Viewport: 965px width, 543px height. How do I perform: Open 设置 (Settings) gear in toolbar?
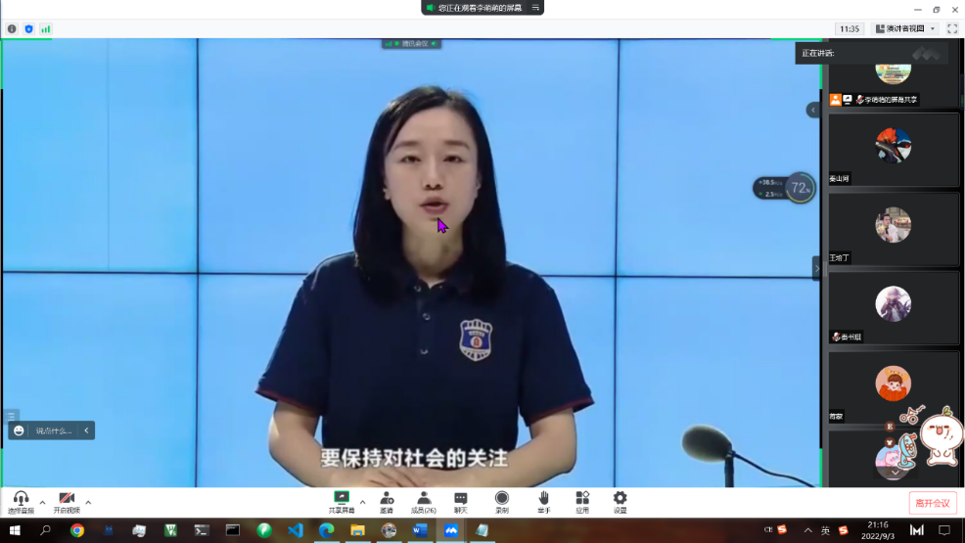coord(620,501)
